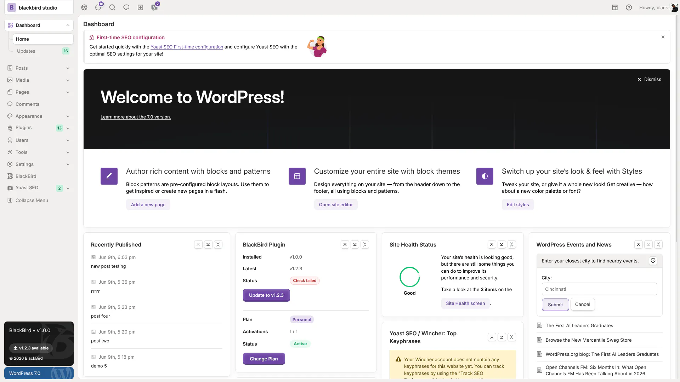680x382 pixels.
Task: Click the search icon in the top bar
Action: (112, 7)
